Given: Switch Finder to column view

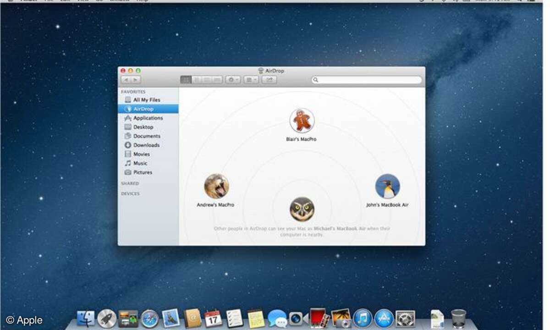Looking at the screenshot, I should click(x=207, y=80).
